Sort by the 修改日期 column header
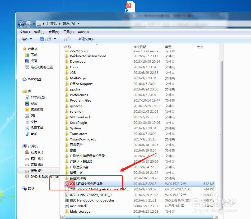 coord(140,47)
